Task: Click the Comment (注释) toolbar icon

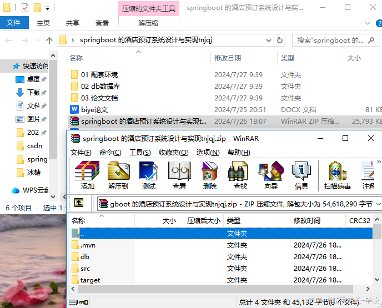Action: (368, 175)
